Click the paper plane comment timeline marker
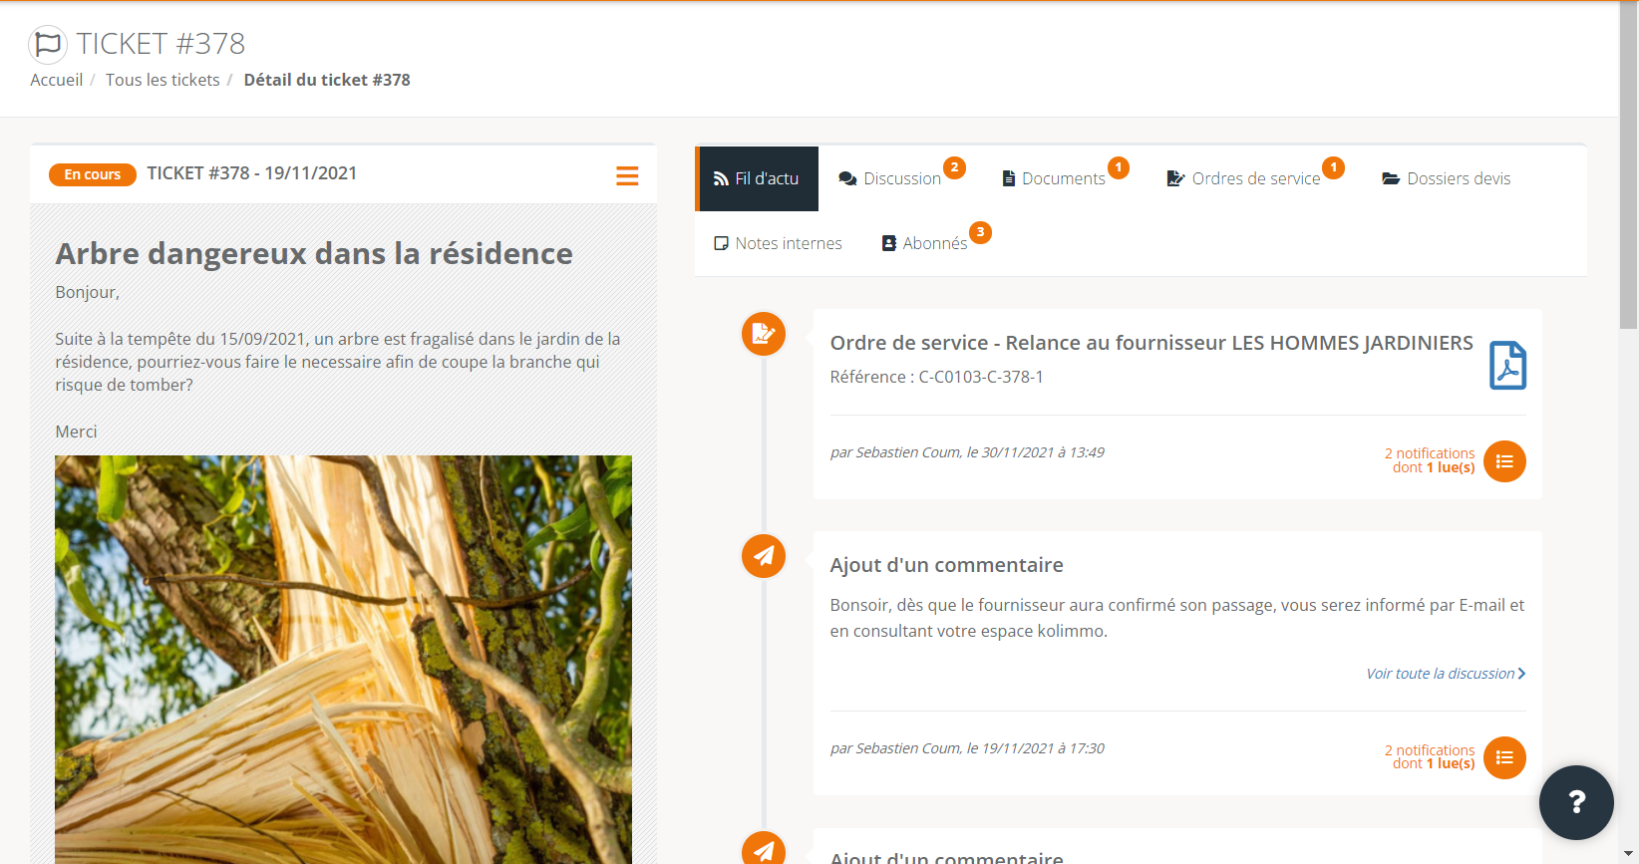 [764, 556]
